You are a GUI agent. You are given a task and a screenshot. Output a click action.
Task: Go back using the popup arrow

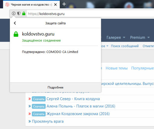coord(15,23)
